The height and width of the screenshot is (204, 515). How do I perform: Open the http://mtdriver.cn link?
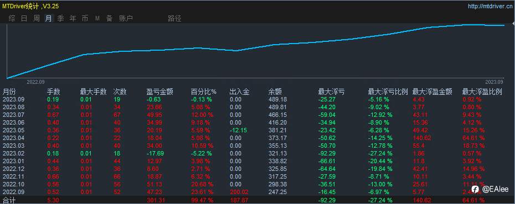[490, 6]
